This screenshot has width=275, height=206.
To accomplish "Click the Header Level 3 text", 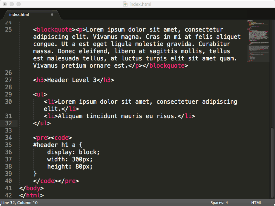I will [x=71, y=80].
